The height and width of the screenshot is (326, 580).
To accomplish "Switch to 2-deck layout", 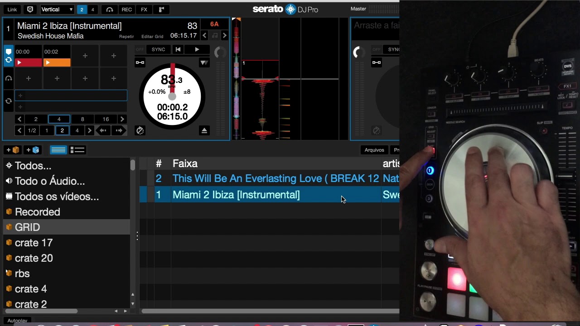I will point(82,9).
